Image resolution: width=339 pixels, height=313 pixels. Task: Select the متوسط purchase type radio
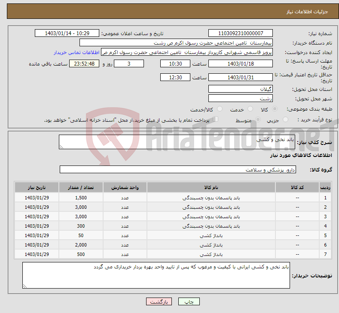point(258,119)
